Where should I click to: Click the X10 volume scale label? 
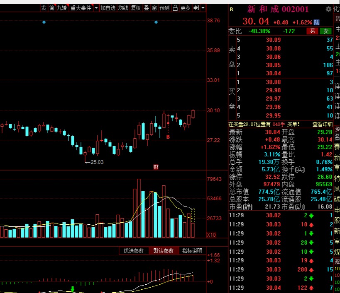[211, 235]
